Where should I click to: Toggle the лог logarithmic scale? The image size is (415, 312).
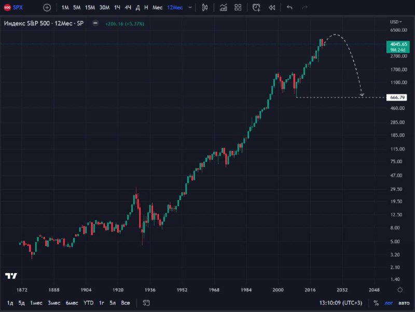pyautogui.click(x=388, y=303)
